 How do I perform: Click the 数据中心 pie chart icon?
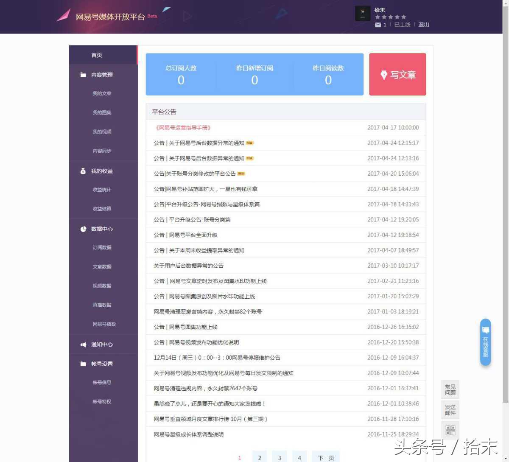coord(83,229)
